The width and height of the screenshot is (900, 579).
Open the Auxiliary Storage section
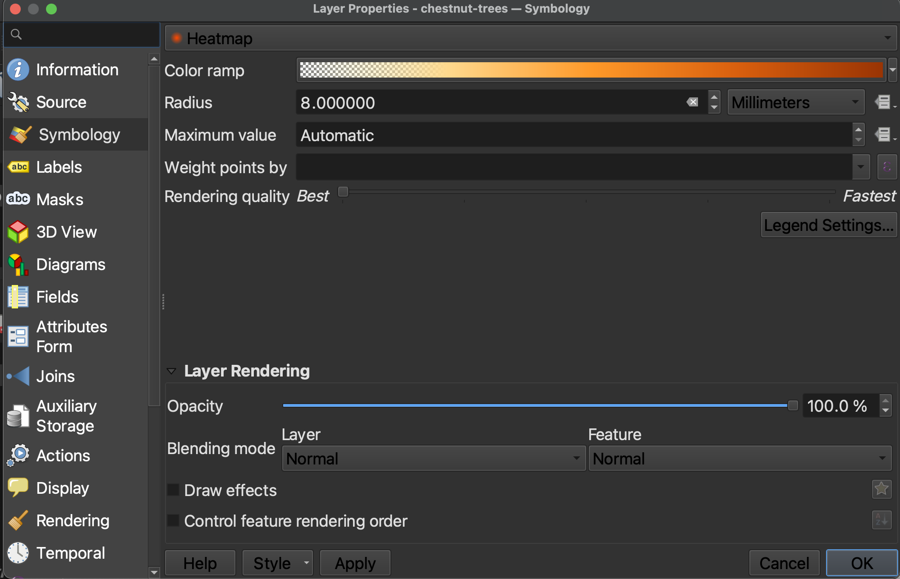pos(66,416)
